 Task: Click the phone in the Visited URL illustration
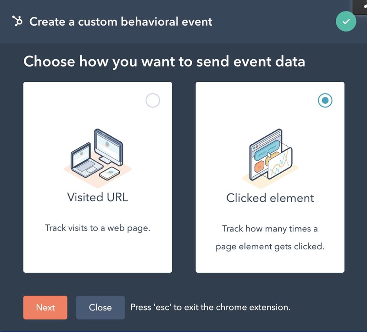(110, 174)
